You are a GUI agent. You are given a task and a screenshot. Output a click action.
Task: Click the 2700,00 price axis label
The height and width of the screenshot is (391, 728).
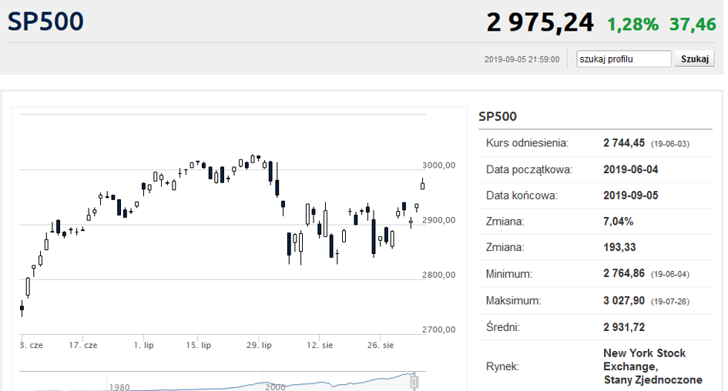(x=439, y=329)
